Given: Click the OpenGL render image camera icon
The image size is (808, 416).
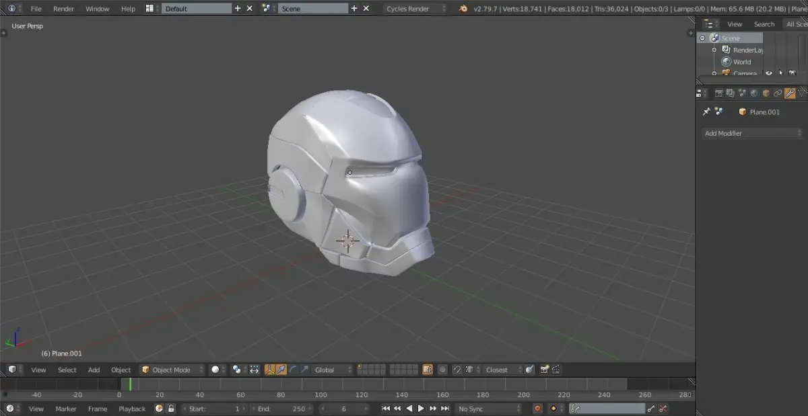Looking at the screenshot, I should pyautogui.click(x=544, y=370).
